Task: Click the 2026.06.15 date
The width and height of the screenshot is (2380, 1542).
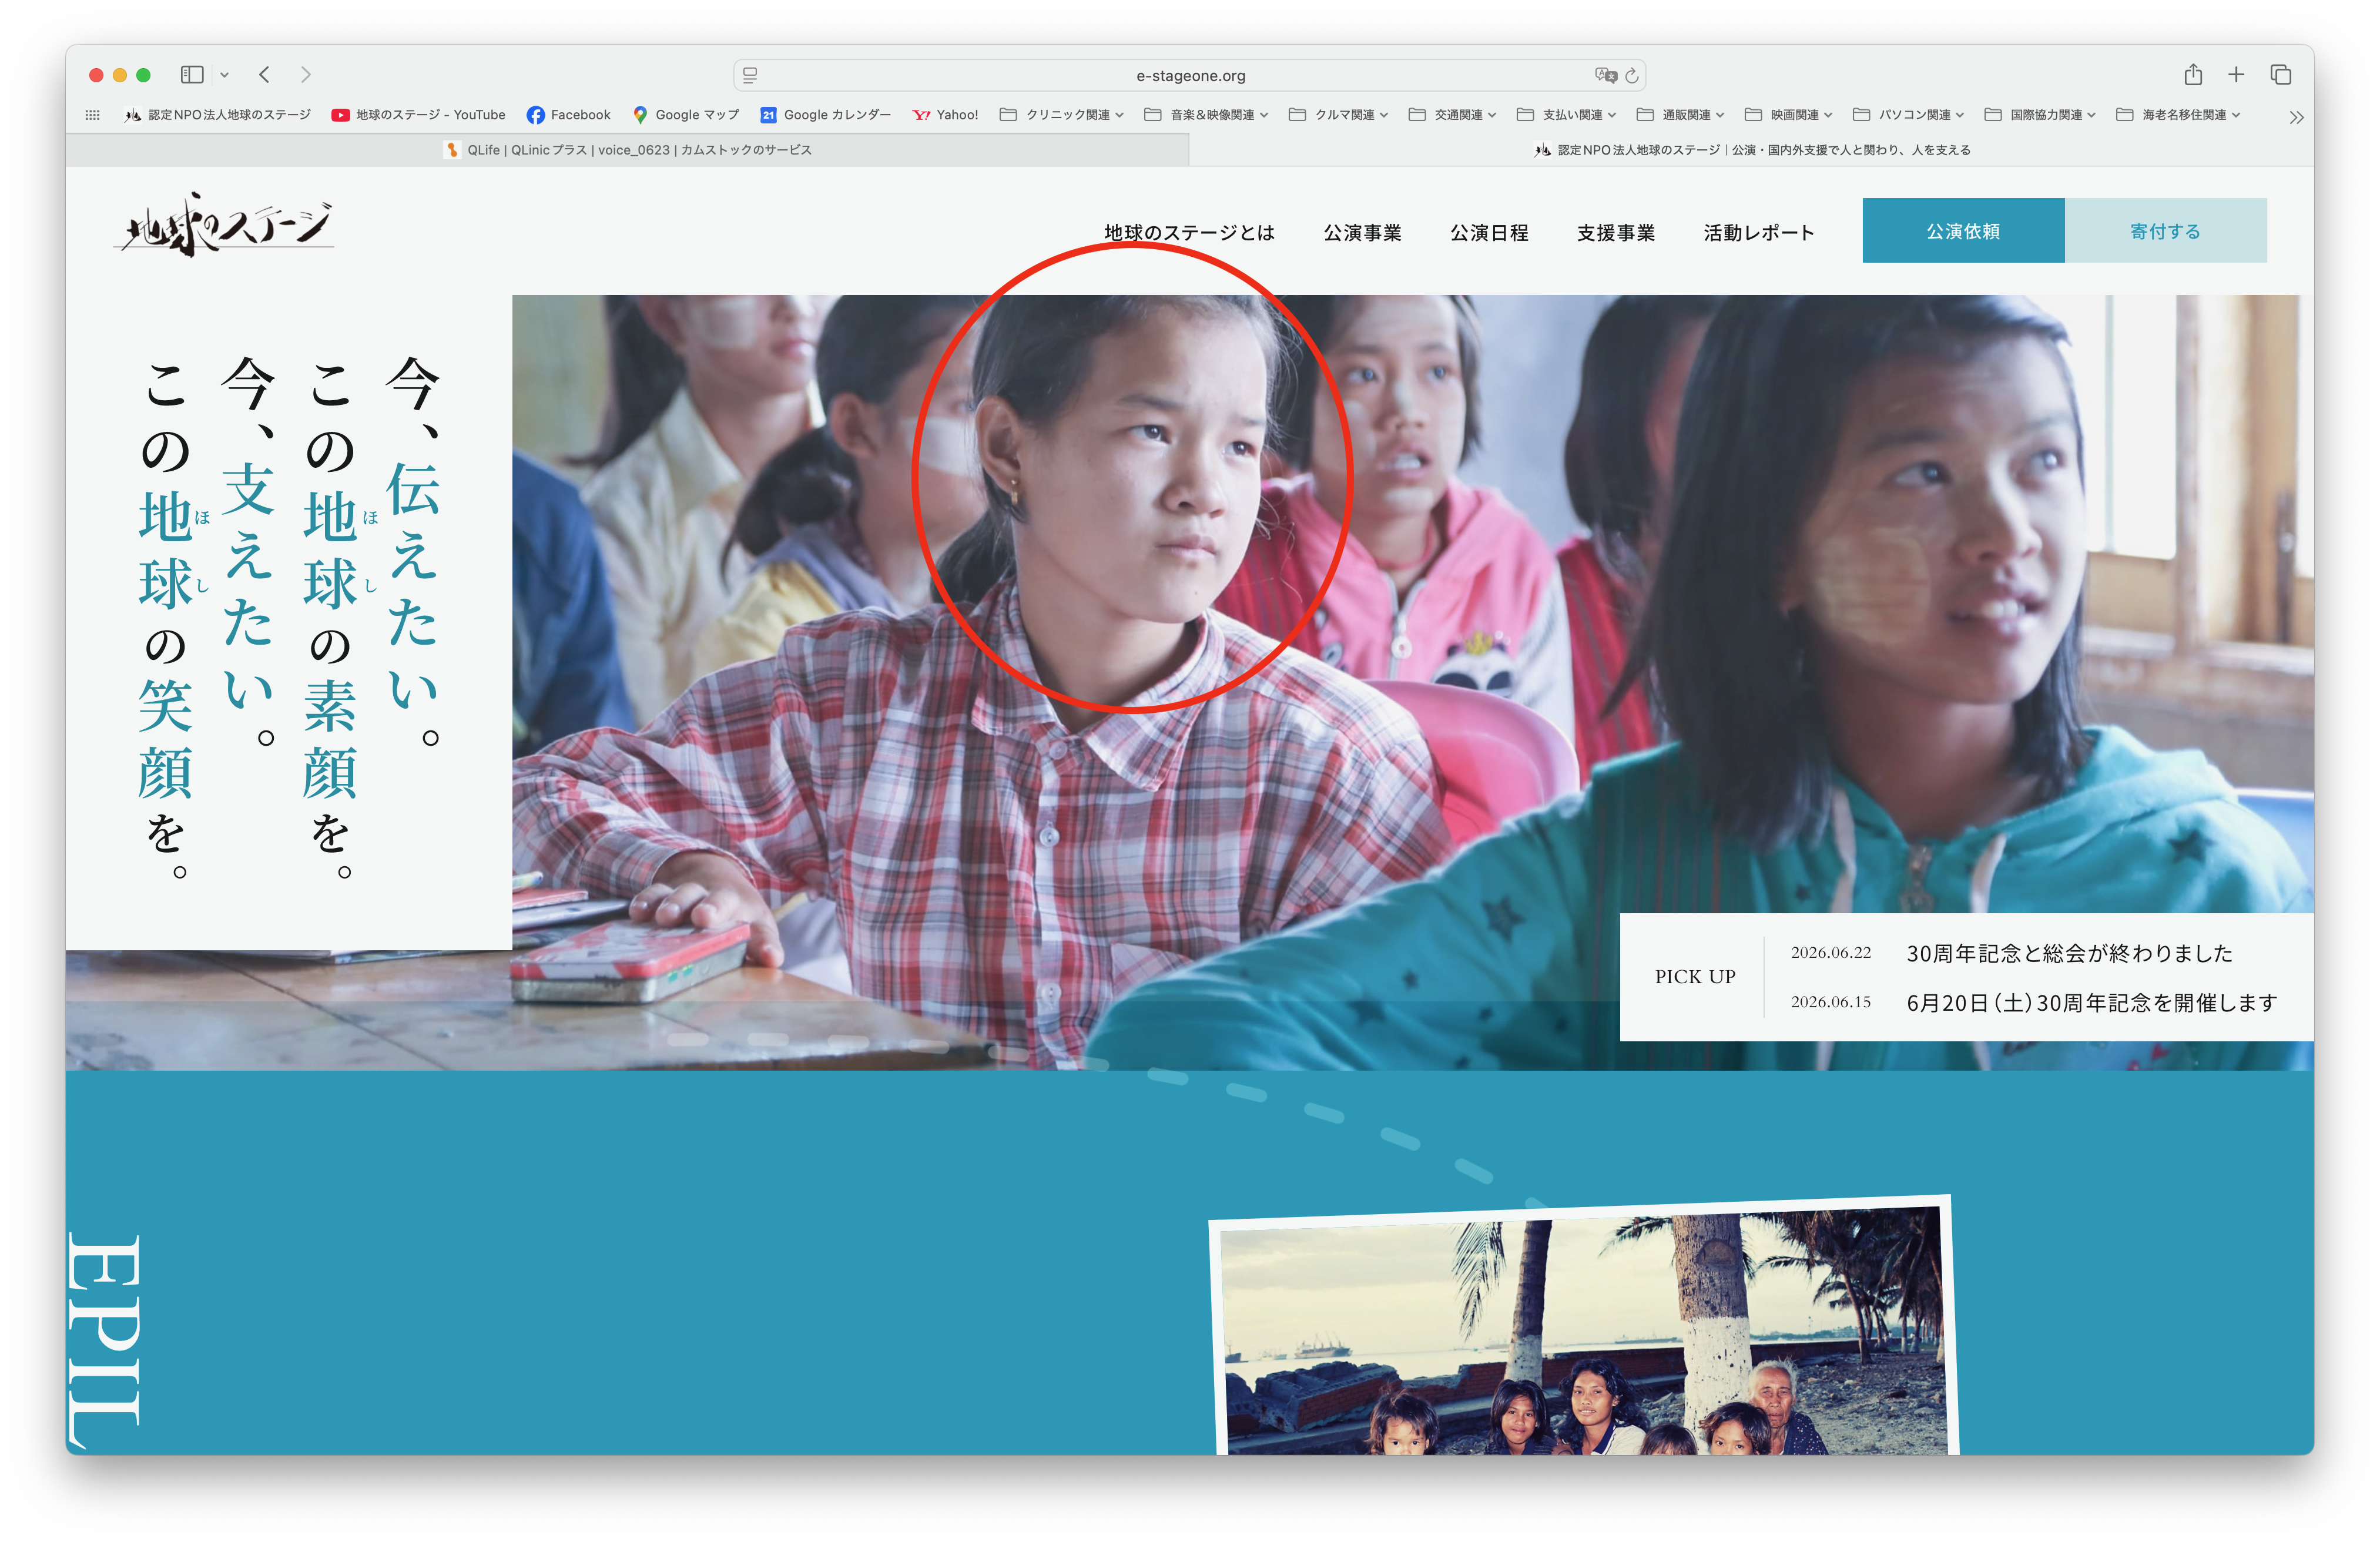Action: coord(1830,1002)
